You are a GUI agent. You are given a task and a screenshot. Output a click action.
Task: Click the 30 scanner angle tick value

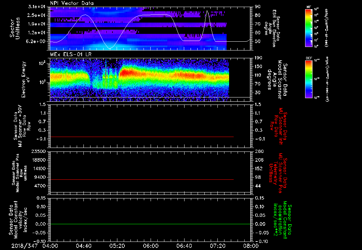[258, 93]
